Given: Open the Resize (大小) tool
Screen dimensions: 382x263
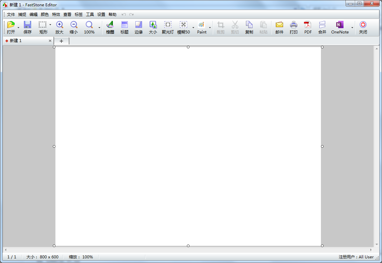Looking at the screenshot, I should 153,25.
